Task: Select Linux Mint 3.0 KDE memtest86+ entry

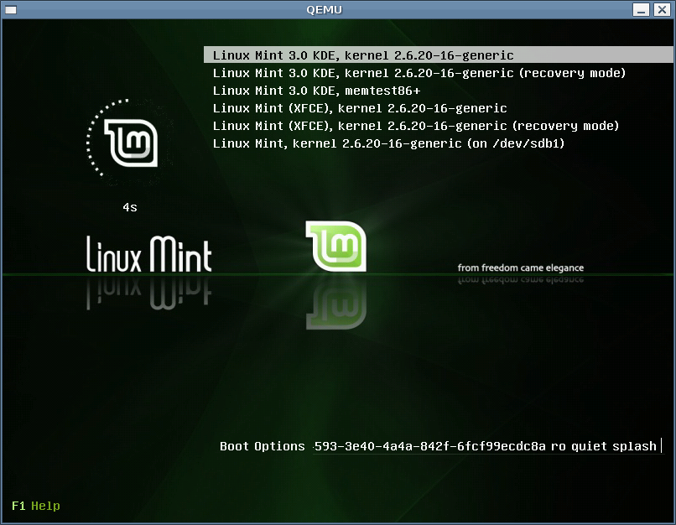Action: (x=316, y=91)
